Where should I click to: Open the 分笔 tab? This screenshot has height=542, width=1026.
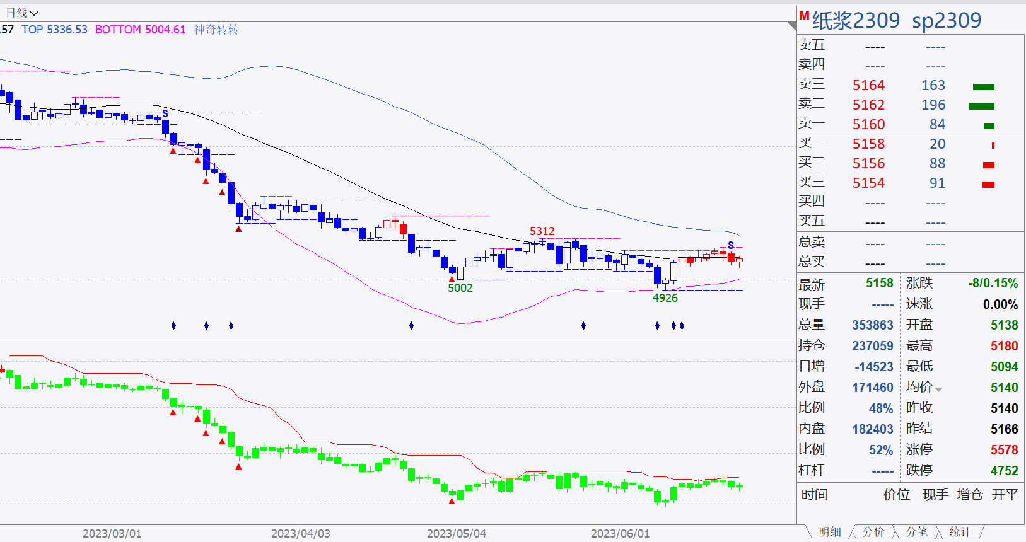[x=917, y=532]
